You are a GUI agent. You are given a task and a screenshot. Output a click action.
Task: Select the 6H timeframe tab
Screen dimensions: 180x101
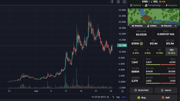(x=160, y=52)
